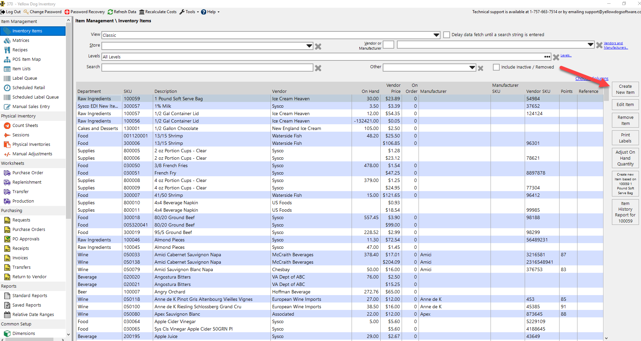The width and height of the screenshot is (641, 341).
Task: Open Replenishment icon
Action: point(7,182)
